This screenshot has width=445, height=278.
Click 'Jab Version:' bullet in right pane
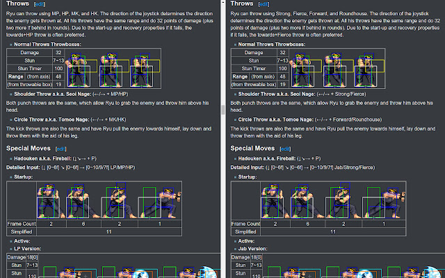click(x=252, y=249)
